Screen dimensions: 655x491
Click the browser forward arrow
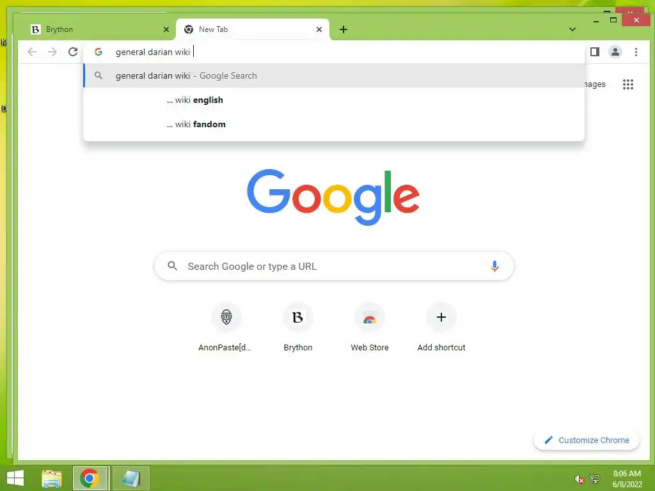click(52, 52)
